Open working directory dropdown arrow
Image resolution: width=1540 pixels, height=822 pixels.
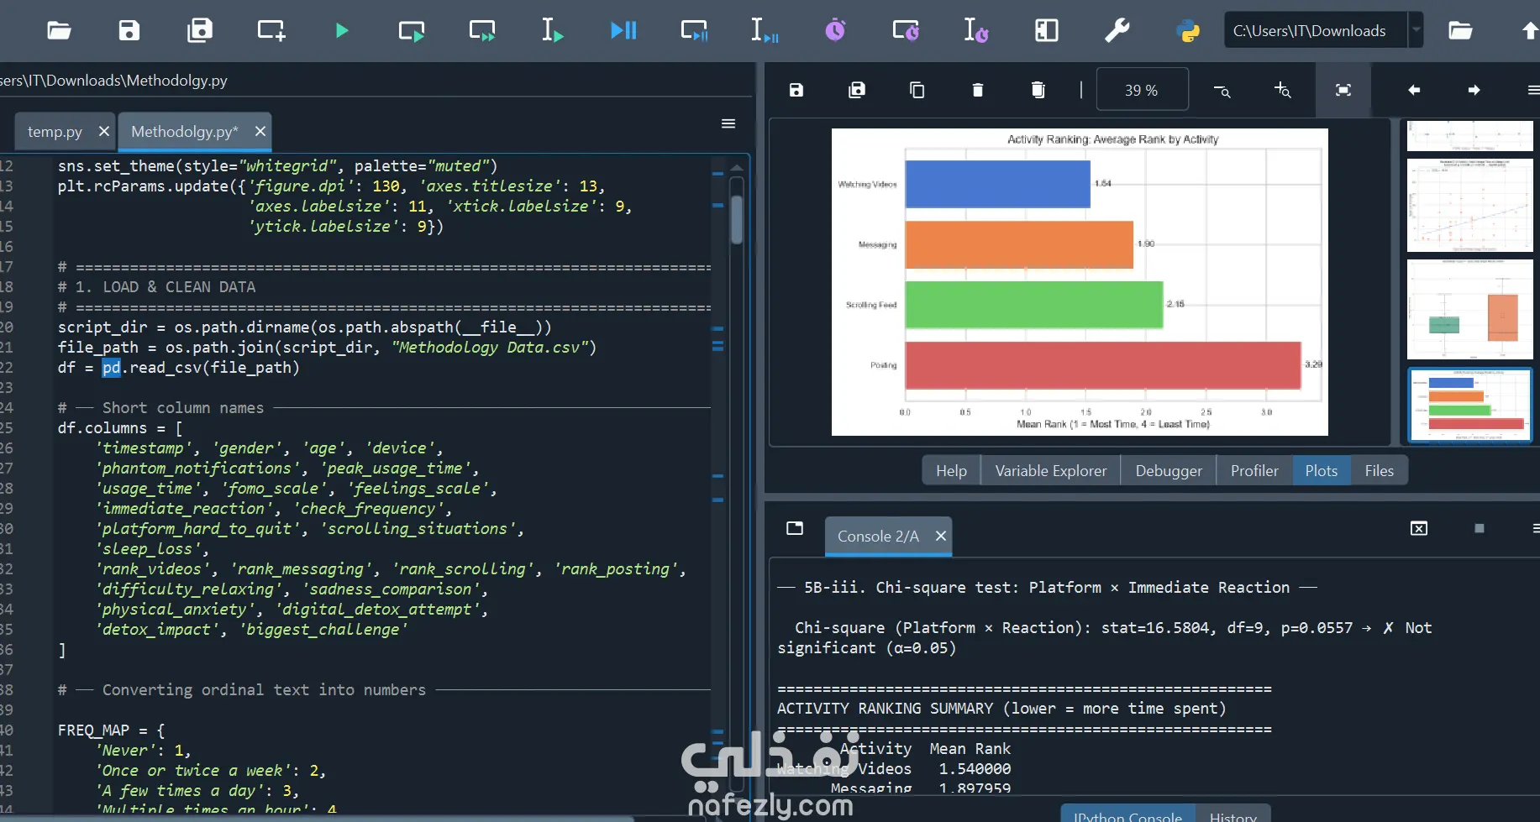[1416, 31]
